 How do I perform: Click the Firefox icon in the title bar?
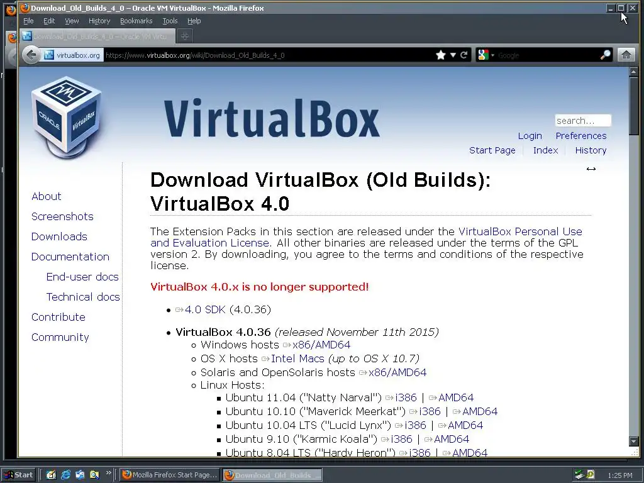[25, 8]
